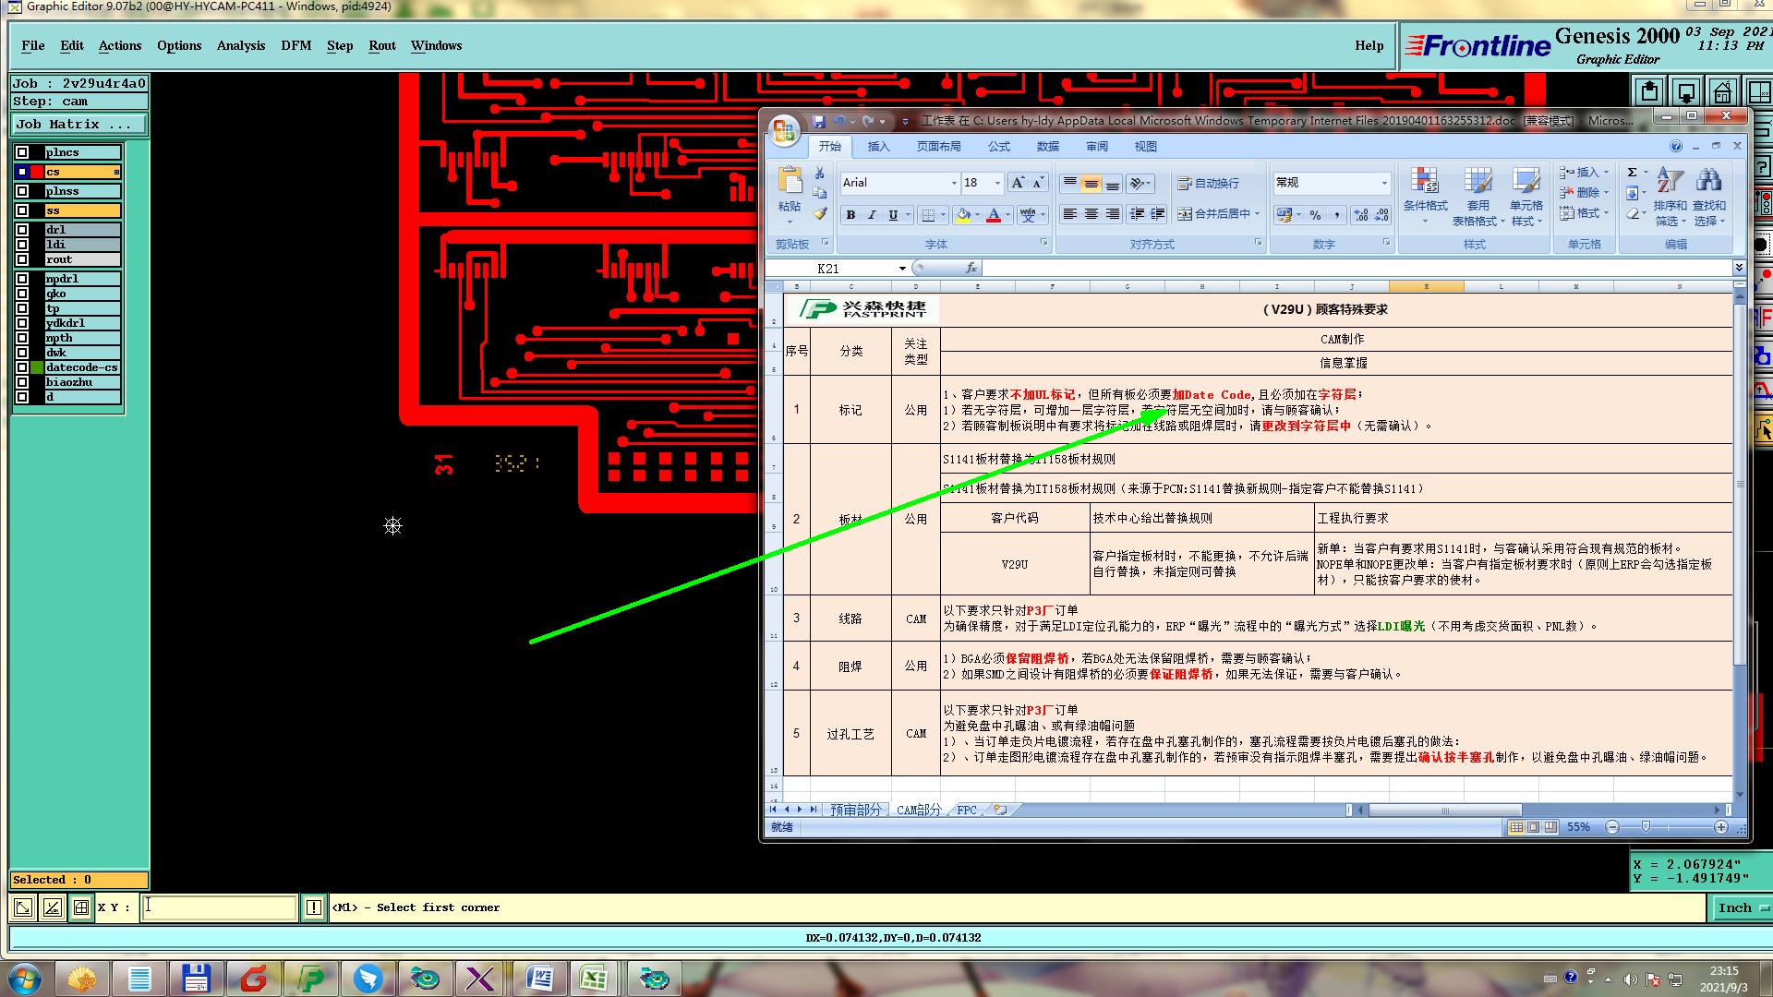This screenshot has width=1773, height=997.
Task: Toggle visibility checkbox for cs layer
Action: [x=22, y=172]
